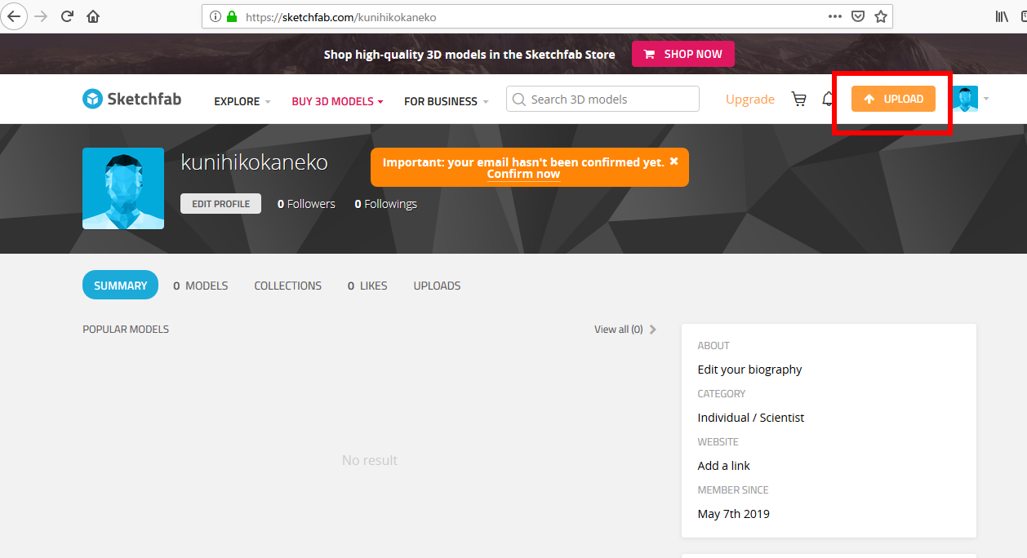Image resolution: width=1027 pixels, height=558 pixels.
Task: Open the browser Library icon
Action: click(1002, 16)
